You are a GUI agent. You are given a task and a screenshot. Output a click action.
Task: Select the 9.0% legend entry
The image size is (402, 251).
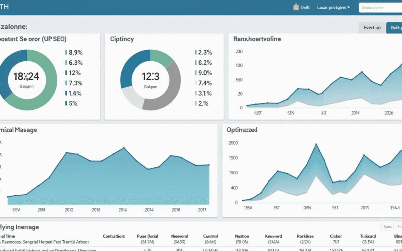(204, 73)
